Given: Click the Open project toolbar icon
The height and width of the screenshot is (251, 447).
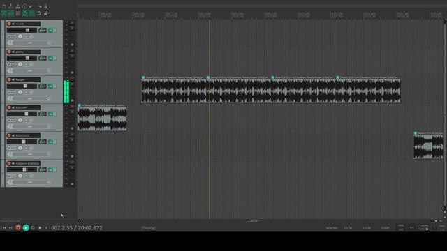Looking at the screenshot, I should (11, 6).
